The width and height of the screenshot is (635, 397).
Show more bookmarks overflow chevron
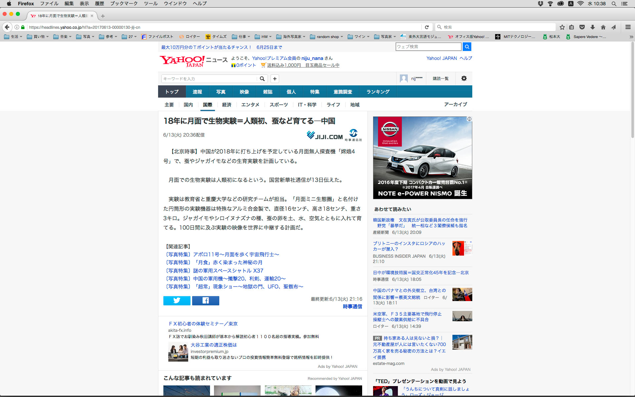[631, 37]
